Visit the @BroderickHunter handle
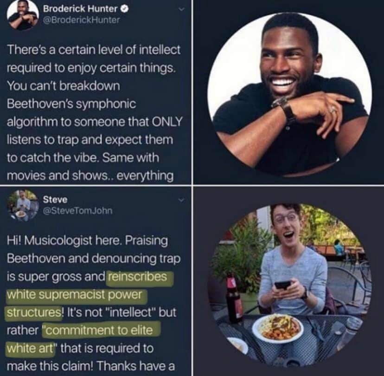This screenshot has width=384, height=376. click(82, 20)
